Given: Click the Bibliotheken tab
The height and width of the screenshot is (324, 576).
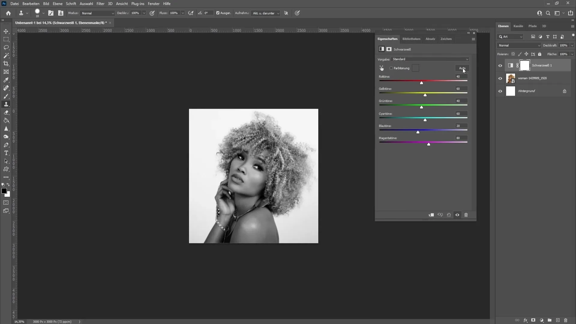Looking at the screenshot, I should [411, 38].
